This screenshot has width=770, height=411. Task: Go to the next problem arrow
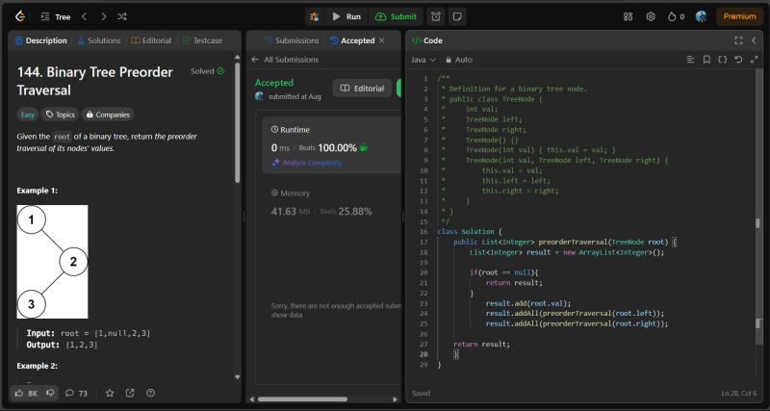click(x=103, y=16)
